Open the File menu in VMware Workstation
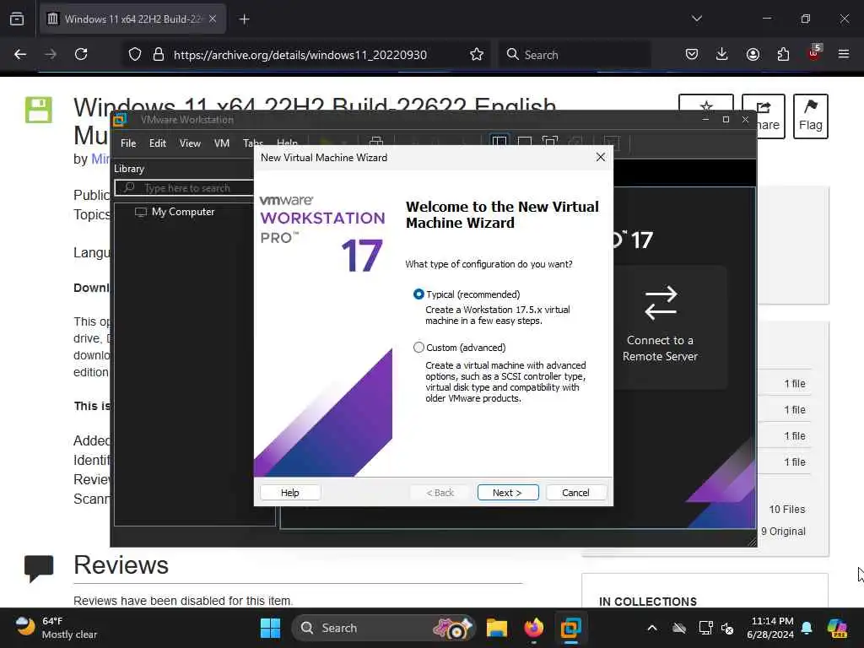Screen dimensions: 864x648 (x=128, y=143)
